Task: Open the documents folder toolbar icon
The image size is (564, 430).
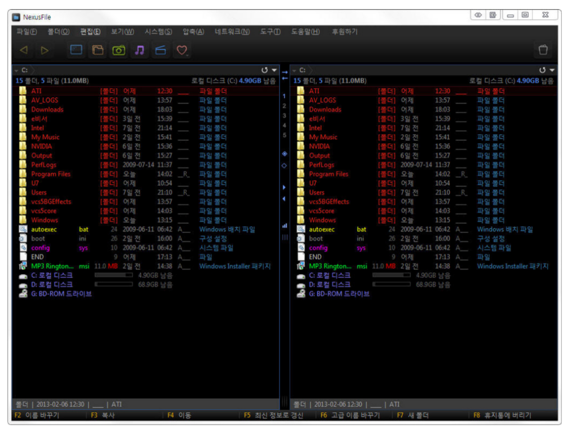Action: [97, 50]
